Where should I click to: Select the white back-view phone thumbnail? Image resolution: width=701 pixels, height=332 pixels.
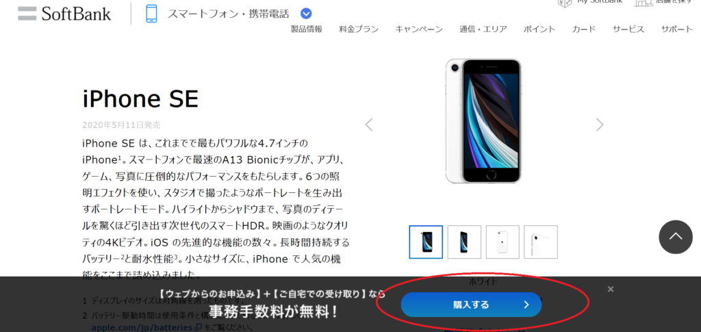(x=502, y=242)
